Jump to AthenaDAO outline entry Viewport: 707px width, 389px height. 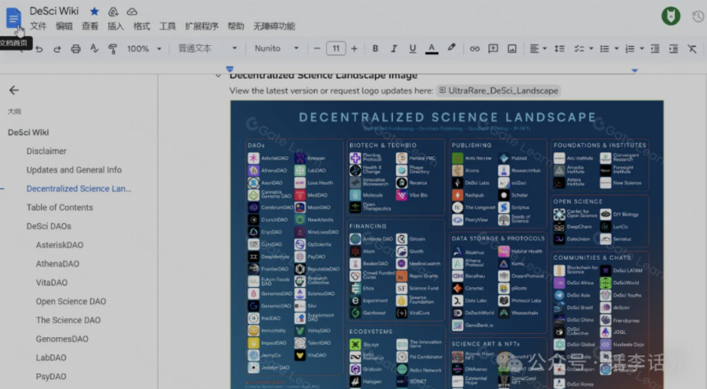coord(58,264)
